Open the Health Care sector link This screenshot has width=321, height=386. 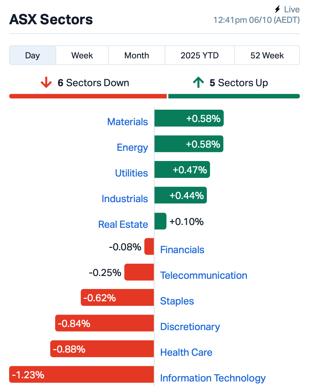click(186, 353)
